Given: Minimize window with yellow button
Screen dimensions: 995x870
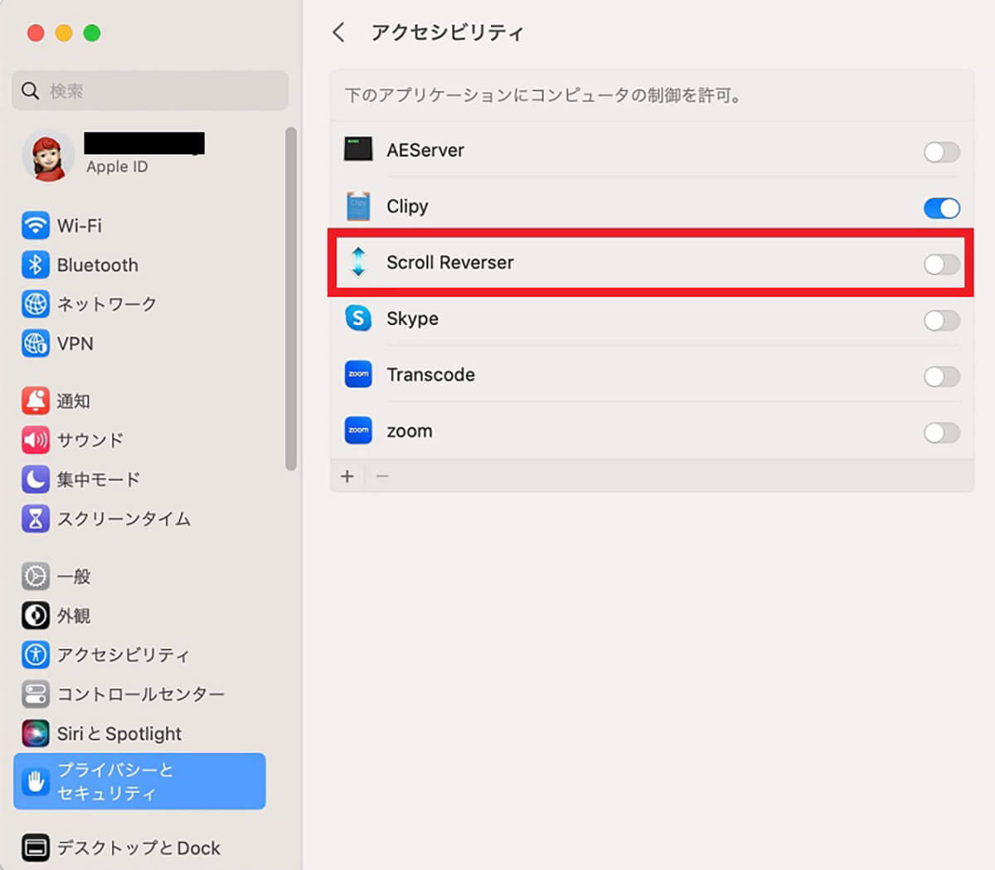Looking at the screenshot, I should [64, 33].
